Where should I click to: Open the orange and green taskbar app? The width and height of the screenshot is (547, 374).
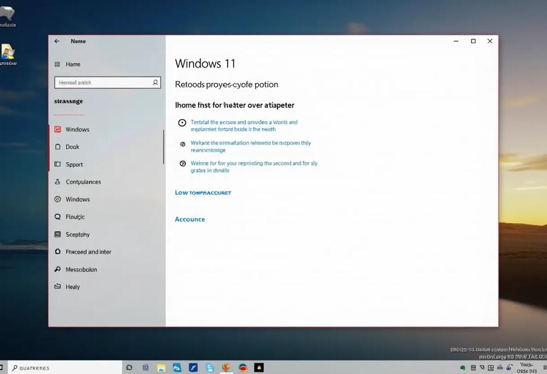226,367
